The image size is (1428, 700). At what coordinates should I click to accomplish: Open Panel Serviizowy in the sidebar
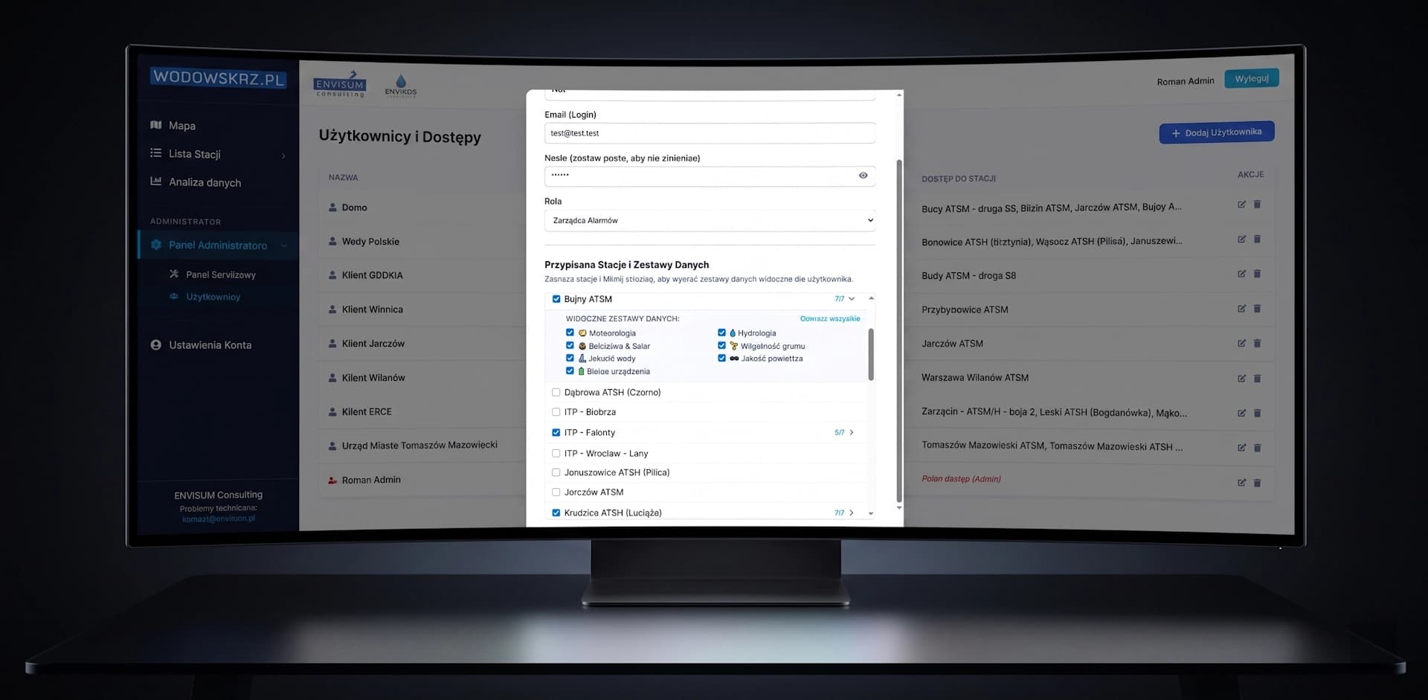220,274
